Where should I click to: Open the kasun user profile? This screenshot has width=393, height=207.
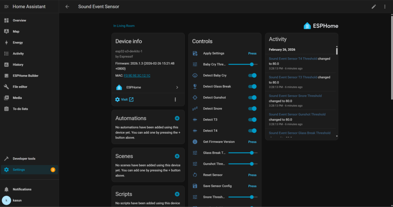tap(17, 200)
